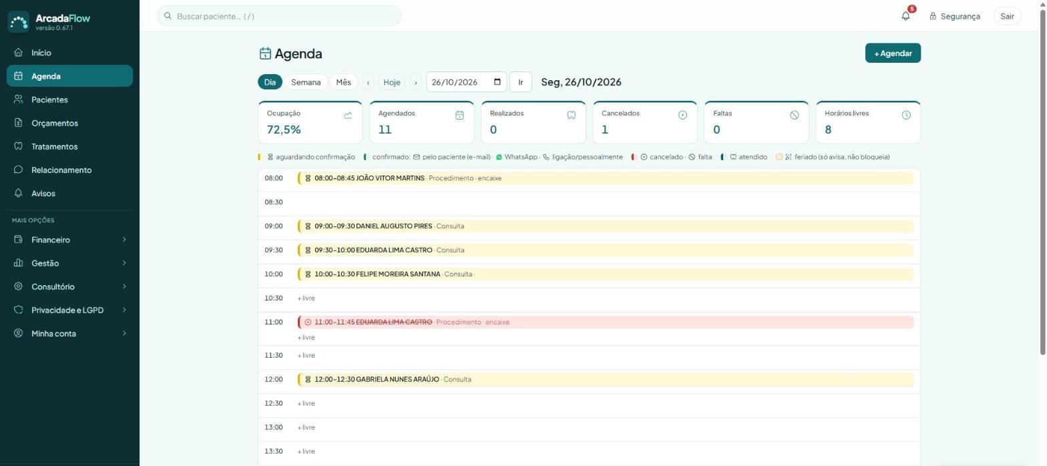The image size is (1047, 466).
Task: Expand the Gestão submenu chevron
Action: [124, 262]
